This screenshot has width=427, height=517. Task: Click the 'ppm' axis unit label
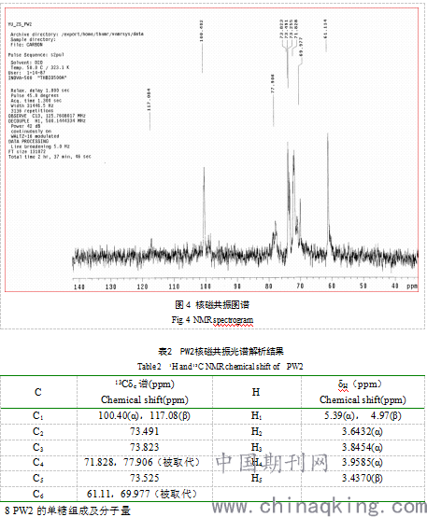[412, 286]
